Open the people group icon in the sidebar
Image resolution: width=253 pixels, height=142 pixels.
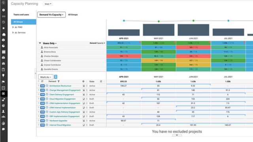pos(4,117)
